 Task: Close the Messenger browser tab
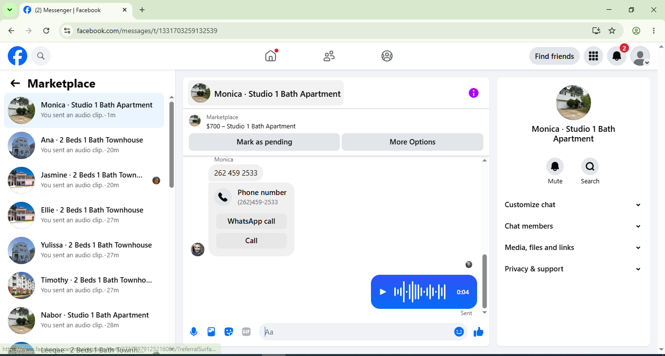[125, 10]
